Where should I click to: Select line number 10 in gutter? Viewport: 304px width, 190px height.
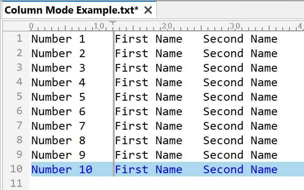(x=16, y=169)
